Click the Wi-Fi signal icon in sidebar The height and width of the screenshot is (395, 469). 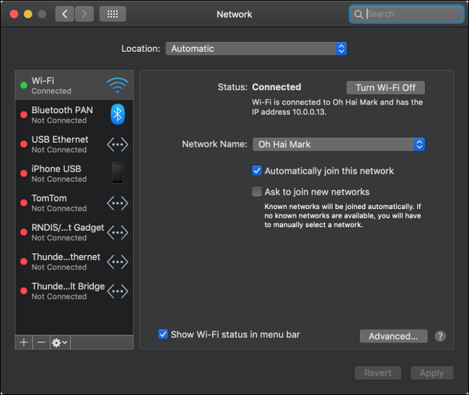point(117,86)
